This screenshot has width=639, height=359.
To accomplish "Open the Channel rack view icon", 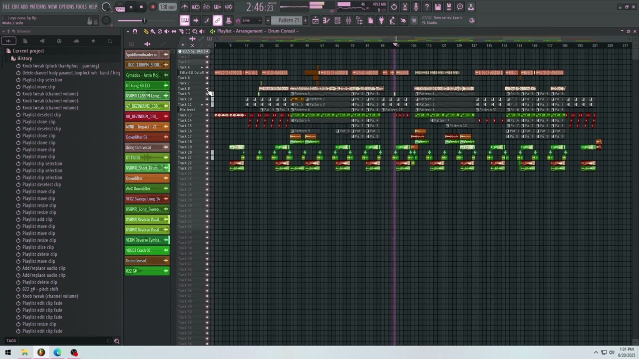I will 337,20.
